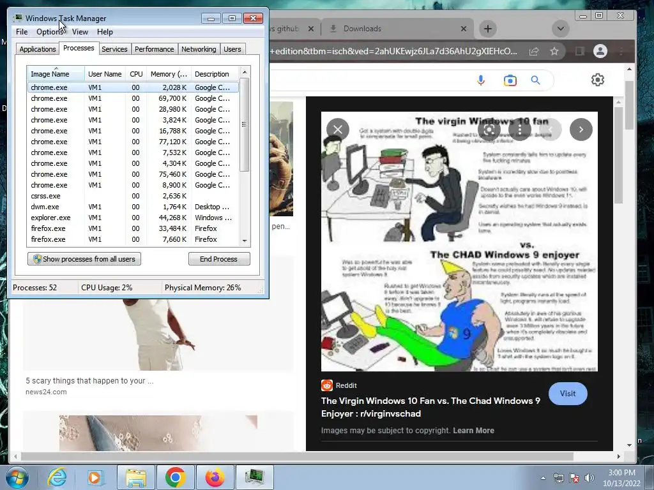654x490 pixels.
Task: Sort processes by CPU column
Action: point(136,74)
